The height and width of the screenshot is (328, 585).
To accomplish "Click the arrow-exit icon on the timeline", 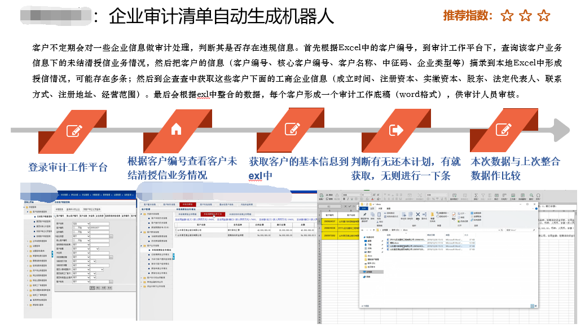I will (397, 130).
